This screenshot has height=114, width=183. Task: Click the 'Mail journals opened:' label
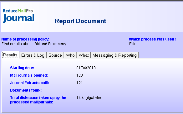tap(29, 75)
